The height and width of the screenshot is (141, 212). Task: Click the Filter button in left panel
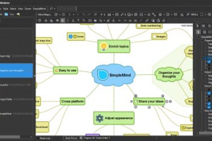click(12, 14)
